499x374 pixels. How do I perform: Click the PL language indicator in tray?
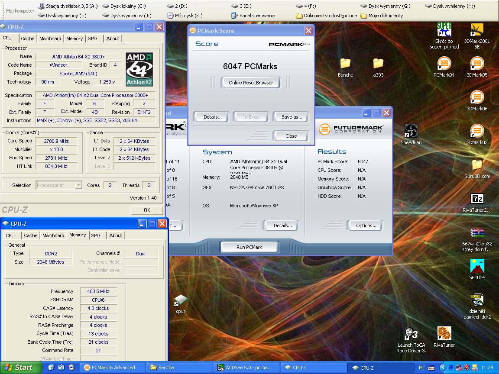tap(421, 368)
